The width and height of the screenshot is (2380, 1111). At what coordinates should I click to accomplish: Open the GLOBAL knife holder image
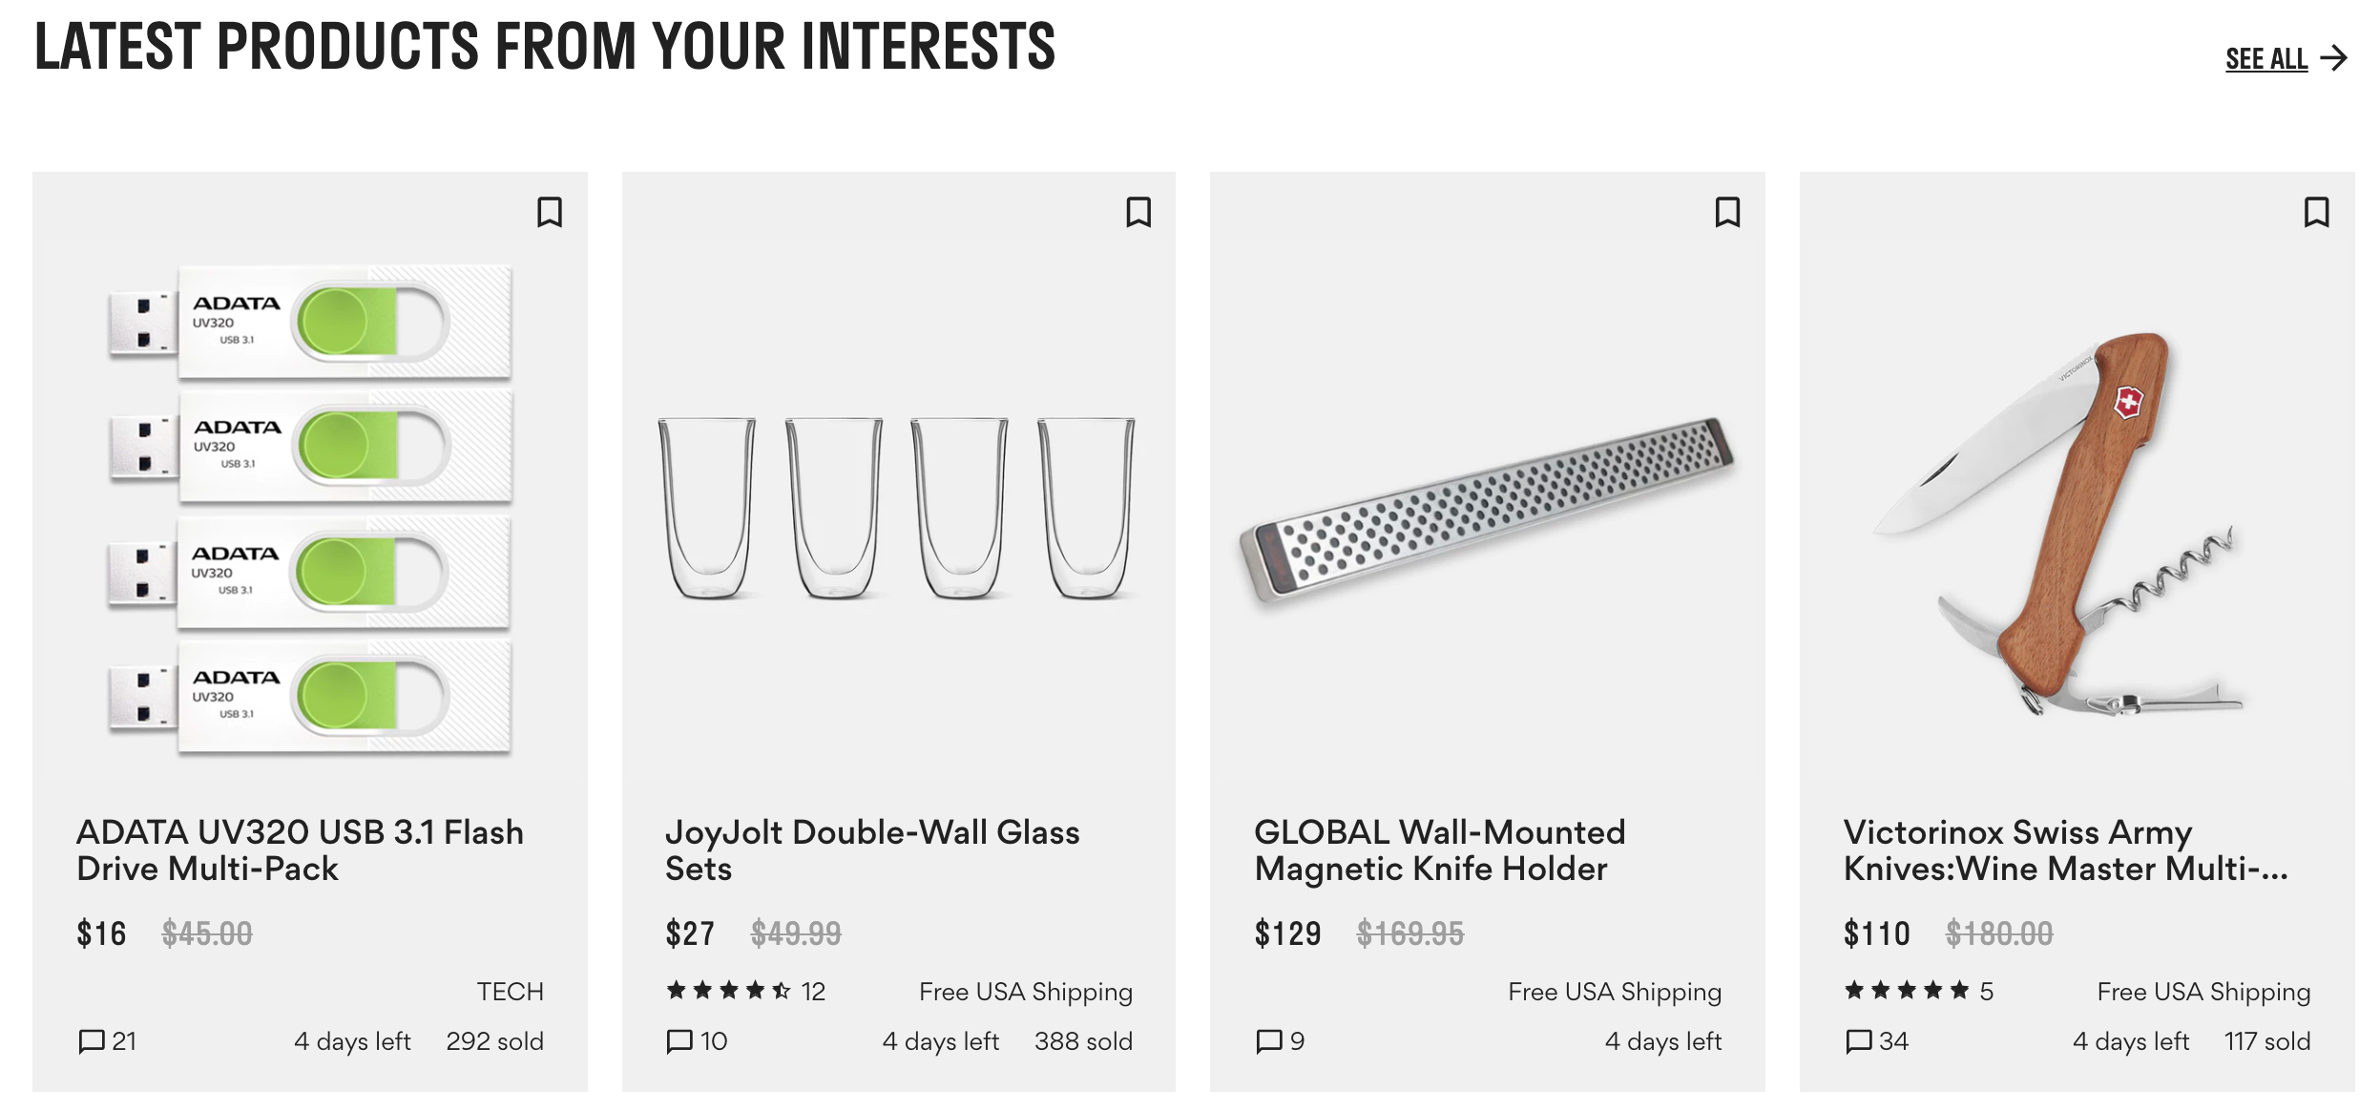pyautogui.click(x=1487, y=509)
